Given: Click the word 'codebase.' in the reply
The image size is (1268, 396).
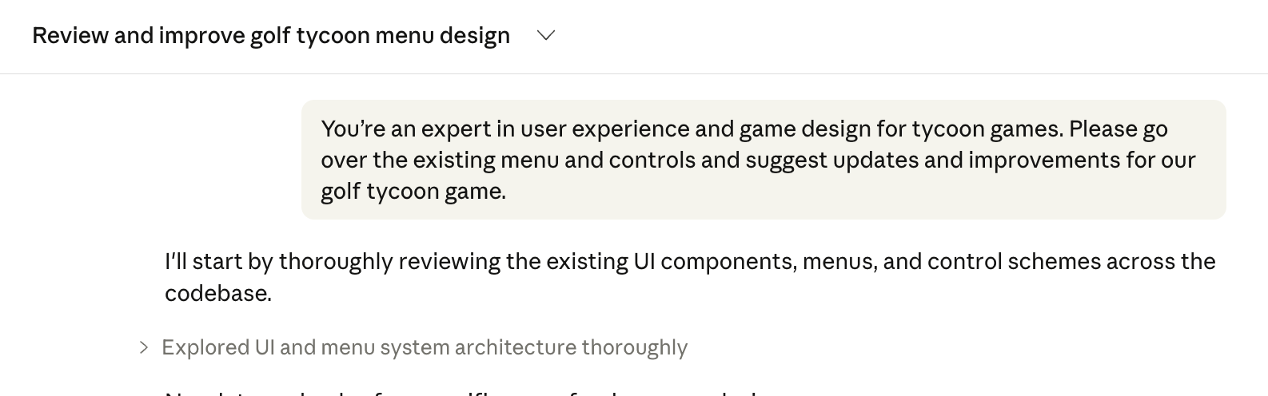Looking at the screenshot, I should click(218, 293).
